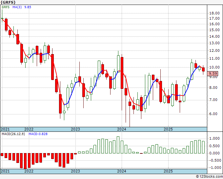This screenshot has width=223, height=179.
Task: Click the 7.00 price axis label
Action: click(x=213, y=100)
